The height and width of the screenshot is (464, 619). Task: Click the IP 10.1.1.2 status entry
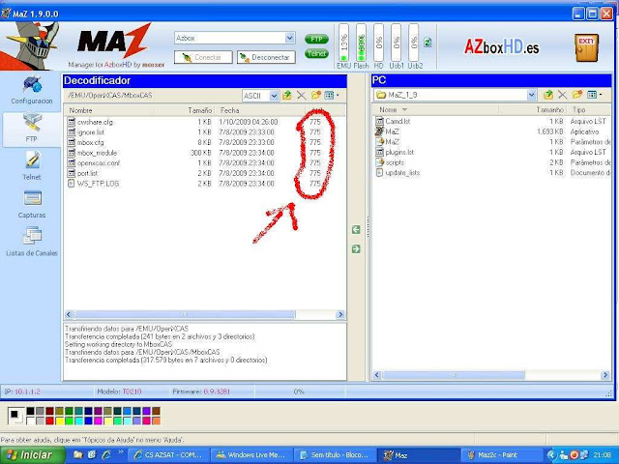coord(22,391)
